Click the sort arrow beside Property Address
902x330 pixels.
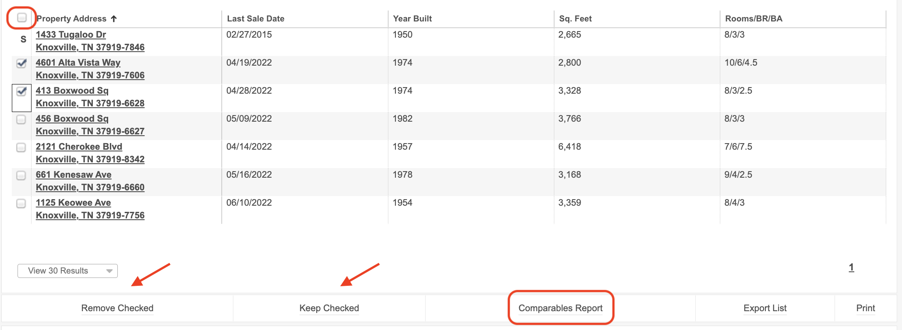click(114, 19)
